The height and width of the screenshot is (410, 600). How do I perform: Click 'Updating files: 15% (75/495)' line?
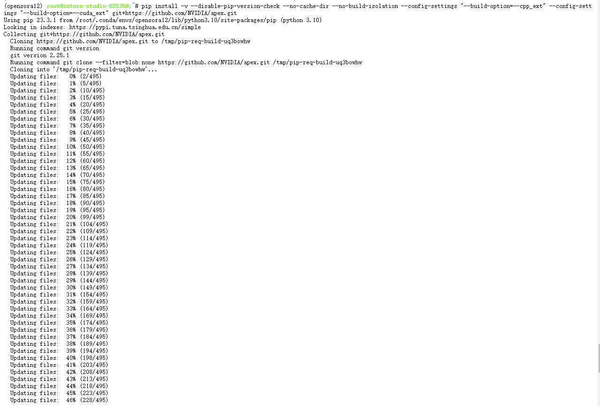pyautogui.click(x=58, y=182)
